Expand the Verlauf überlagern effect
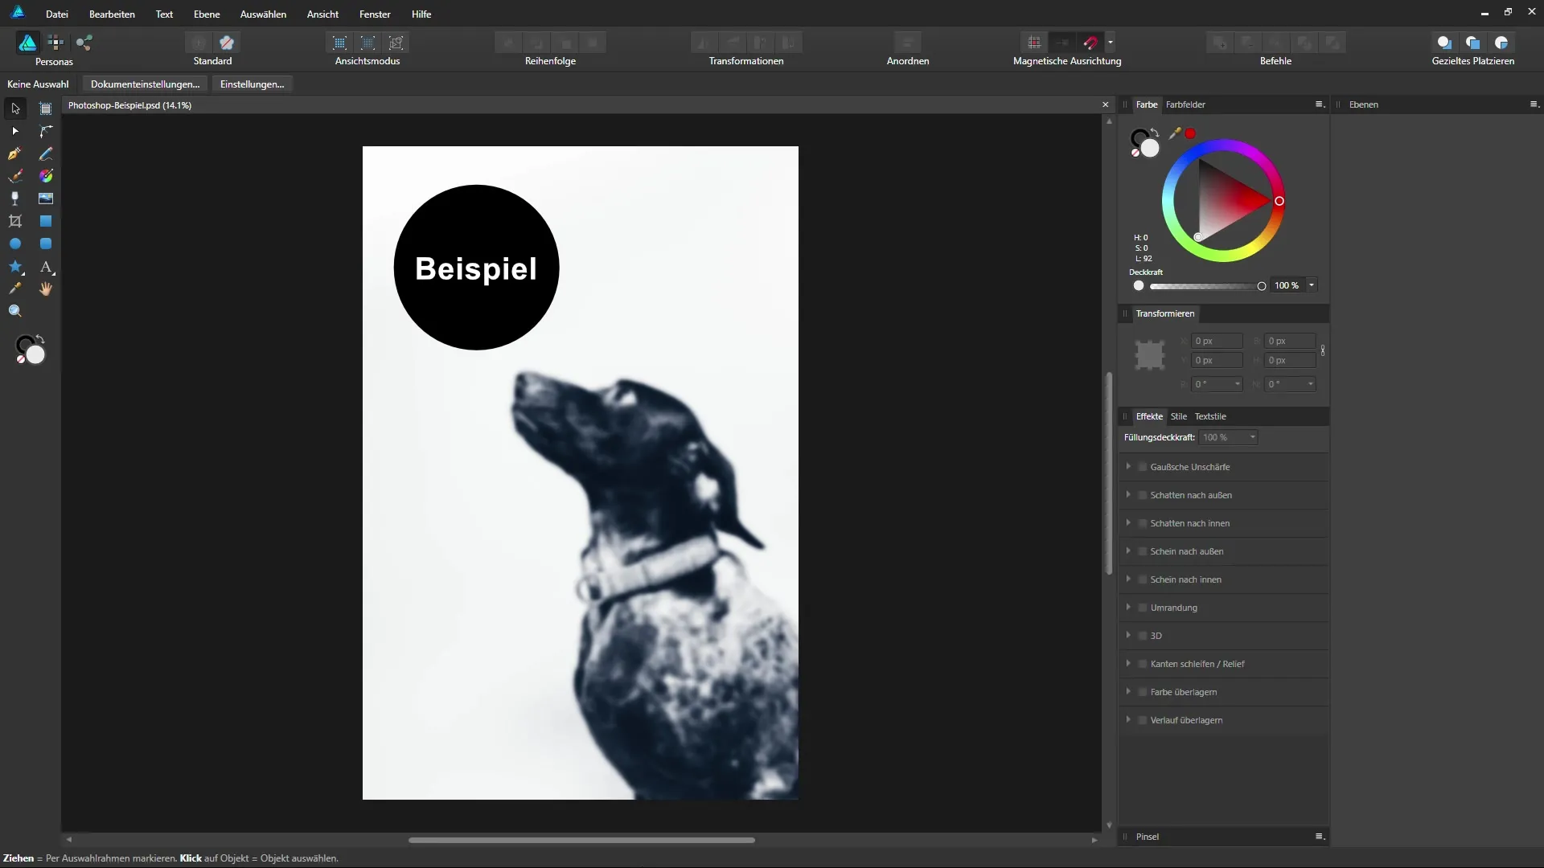 (1128, 719)
